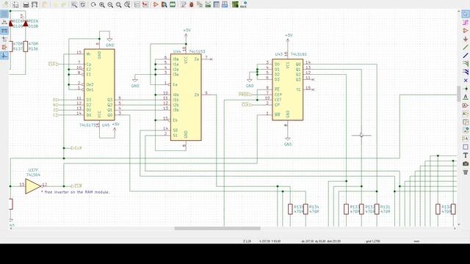Refresh the schematic view
Viewport: 470px width, 264px height.
click(93, 4)
